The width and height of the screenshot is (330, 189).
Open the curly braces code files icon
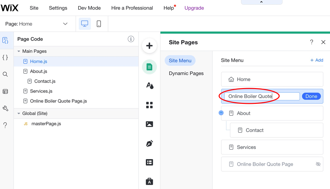[x=5, y=58]
